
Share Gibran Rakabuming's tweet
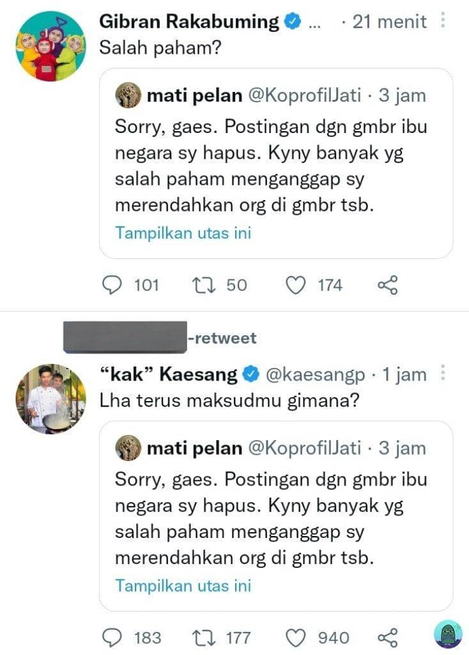(x=388, y=285)
